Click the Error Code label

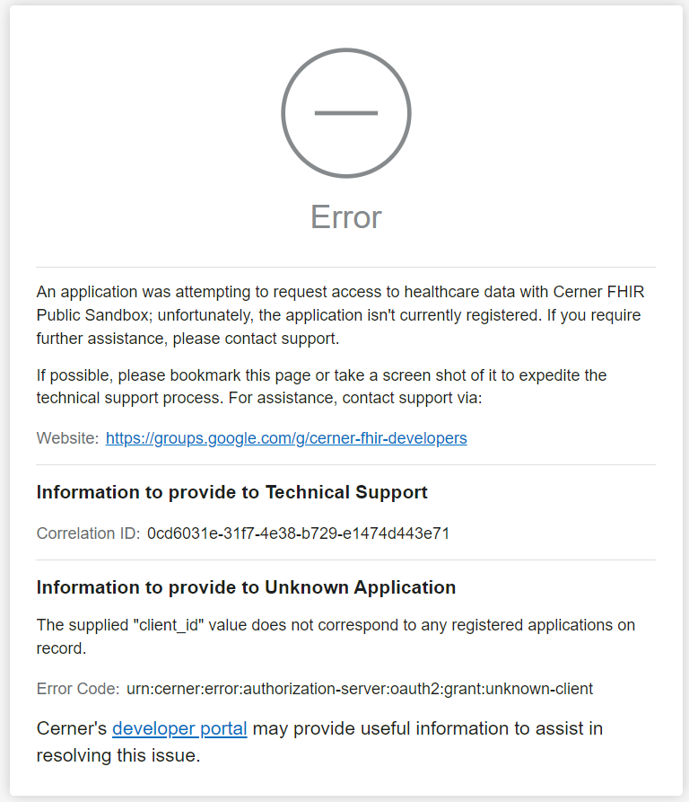pos(77,689)
